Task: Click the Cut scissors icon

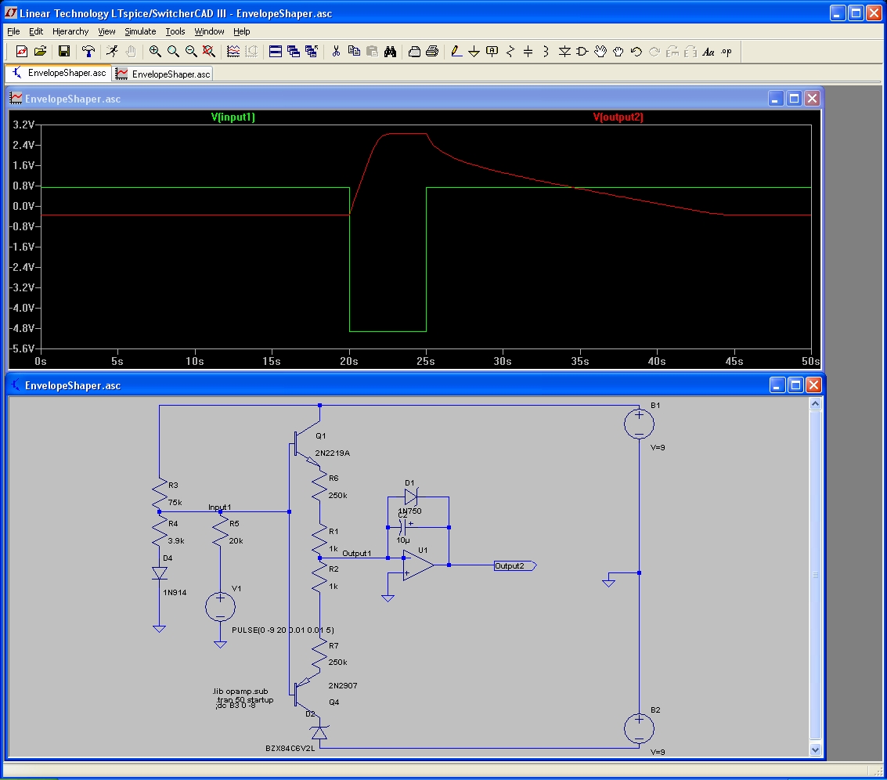Action: point(336,52)
